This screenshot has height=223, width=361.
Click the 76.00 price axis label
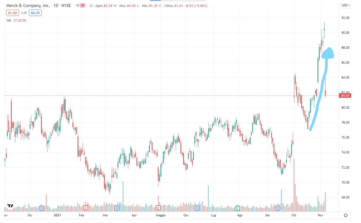[345, 137]
